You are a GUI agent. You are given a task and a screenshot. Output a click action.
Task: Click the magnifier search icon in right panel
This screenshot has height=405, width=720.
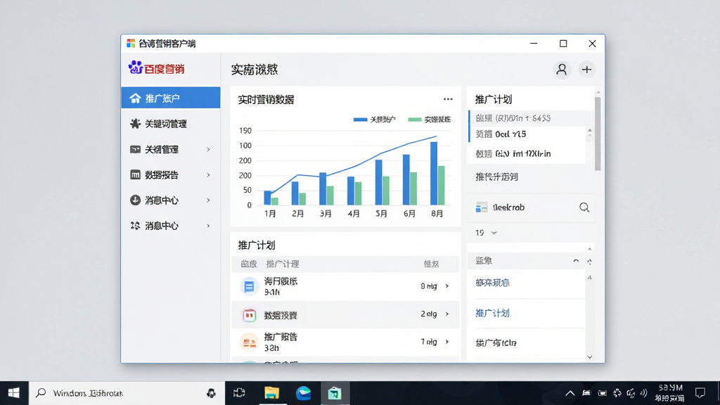pos(584,207)
